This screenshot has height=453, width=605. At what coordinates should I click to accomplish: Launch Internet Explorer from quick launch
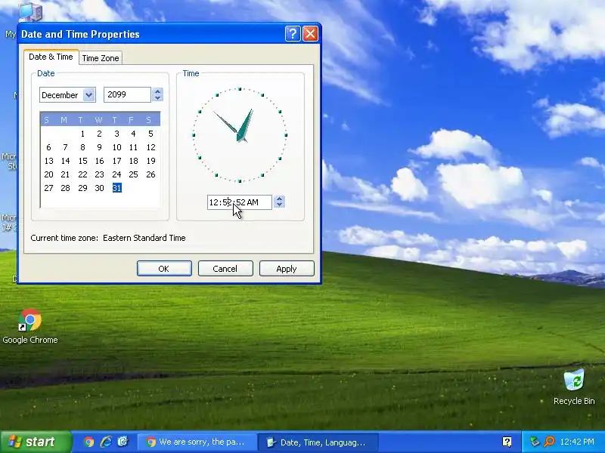point(106,442)
